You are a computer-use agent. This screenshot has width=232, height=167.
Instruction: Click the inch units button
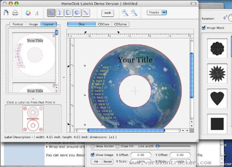108,13
